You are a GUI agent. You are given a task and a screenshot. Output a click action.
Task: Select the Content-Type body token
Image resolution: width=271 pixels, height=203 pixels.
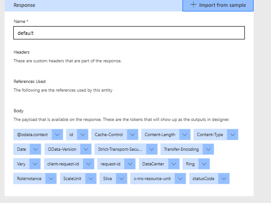pos(210,135)
